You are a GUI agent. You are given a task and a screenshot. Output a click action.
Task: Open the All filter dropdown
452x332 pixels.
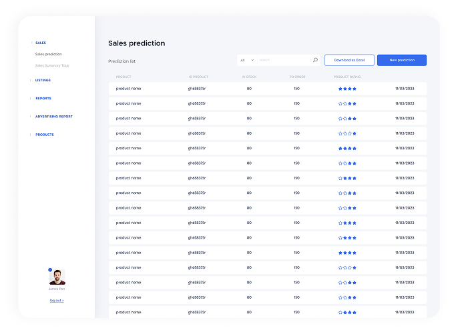(x=247, y=60)
